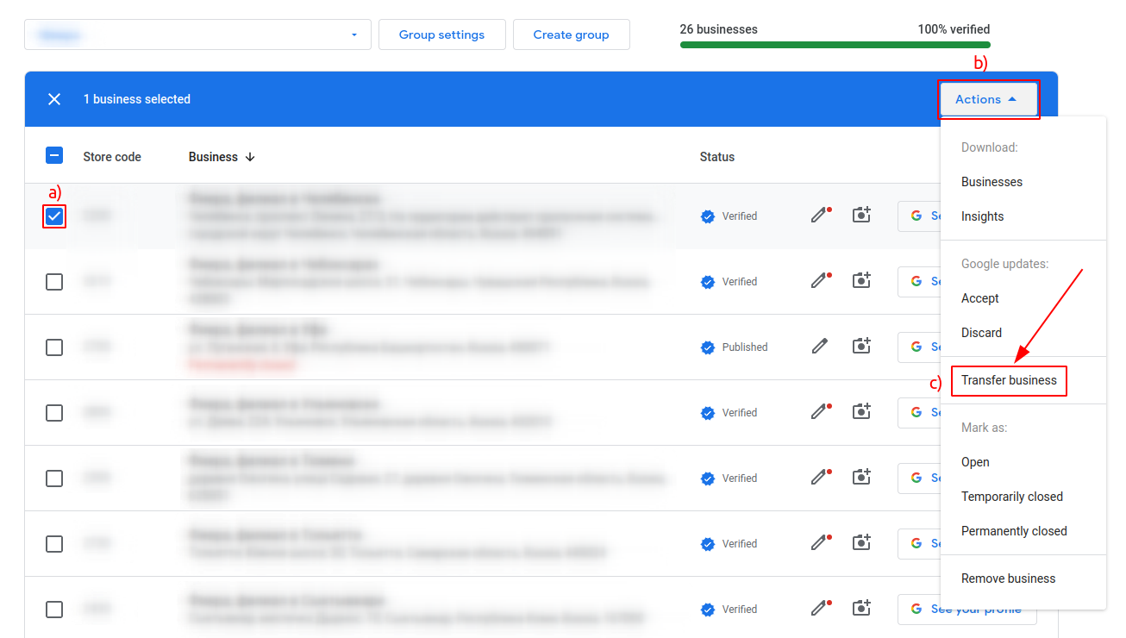Viewport: 1126px width, 638px height.
Task: Click the '26 businesses' count text
Action: 718,29
